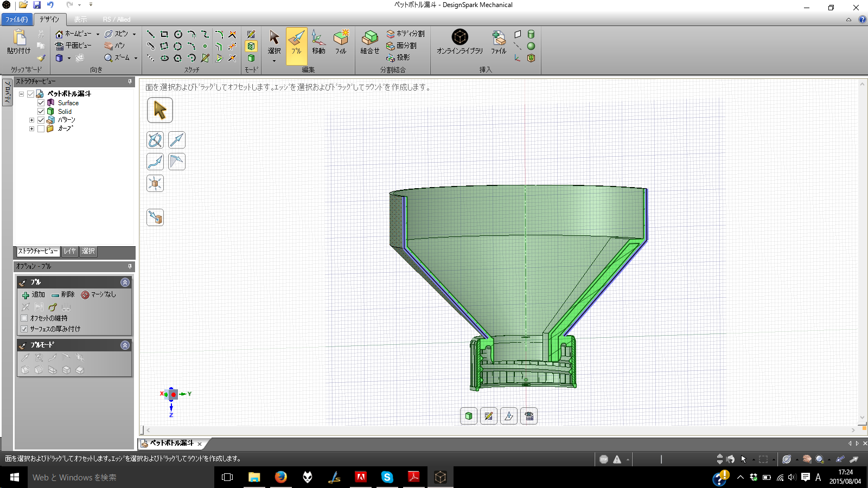Choose the Move (移動) tool
Image resolution: width=868 pixels, height=488 pixels.
(x=318, y=43)
